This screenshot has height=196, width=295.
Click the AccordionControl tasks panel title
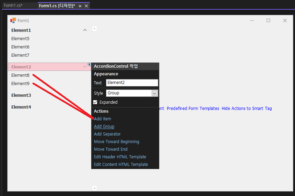tap(116, 66)
